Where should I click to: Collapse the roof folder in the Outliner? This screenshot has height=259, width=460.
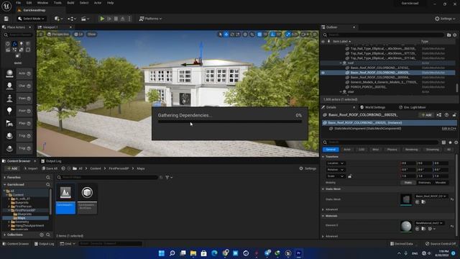coord(341,63)
